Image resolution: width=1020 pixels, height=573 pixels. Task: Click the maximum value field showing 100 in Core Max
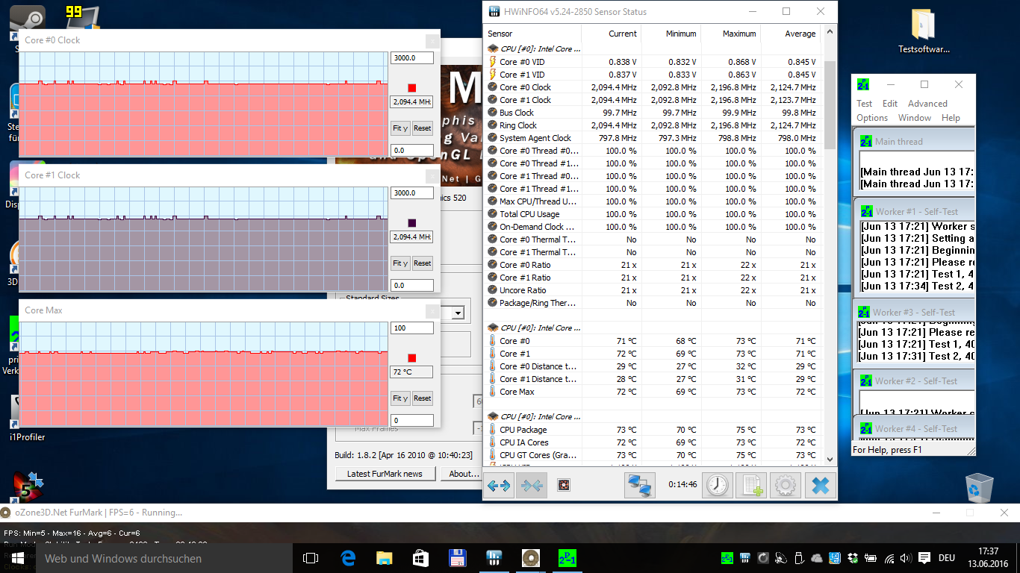pyautogui.click(x=411, y=328)
